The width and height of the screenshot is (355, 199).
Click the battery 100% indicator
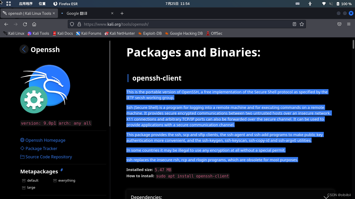point(344,4)
